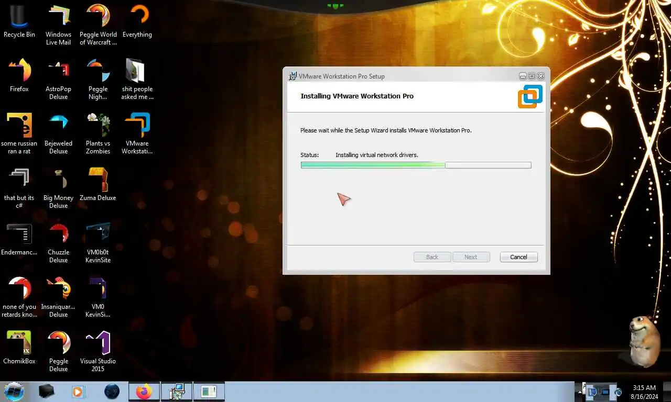Open the clock showing 3:15 AM

coord(644,392)
